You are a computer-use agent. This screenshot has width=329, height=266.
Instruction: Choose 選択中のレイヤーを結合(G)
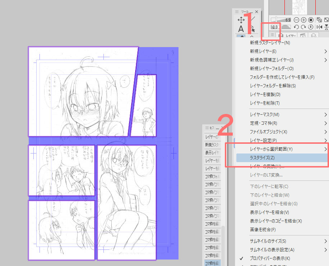click(x=274, y=204)
